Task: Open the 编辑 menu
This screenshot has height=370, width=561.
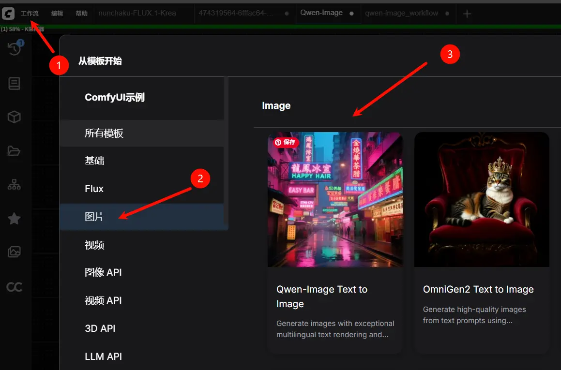Action: pyautogui.click(x=57, y=13)
